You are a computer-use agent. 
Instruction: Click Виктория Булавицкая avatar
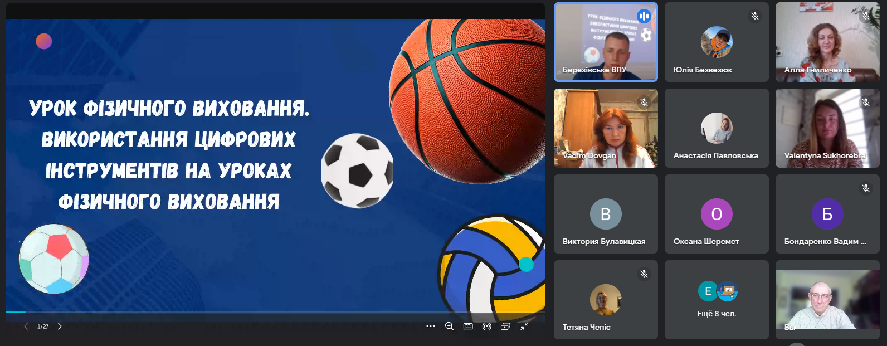coord(606,214)
